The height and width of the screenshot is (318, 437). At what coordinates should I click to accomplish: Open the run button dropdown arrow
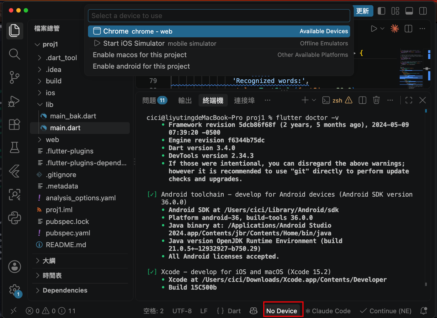pyautogui.click(x=382, y=28)
